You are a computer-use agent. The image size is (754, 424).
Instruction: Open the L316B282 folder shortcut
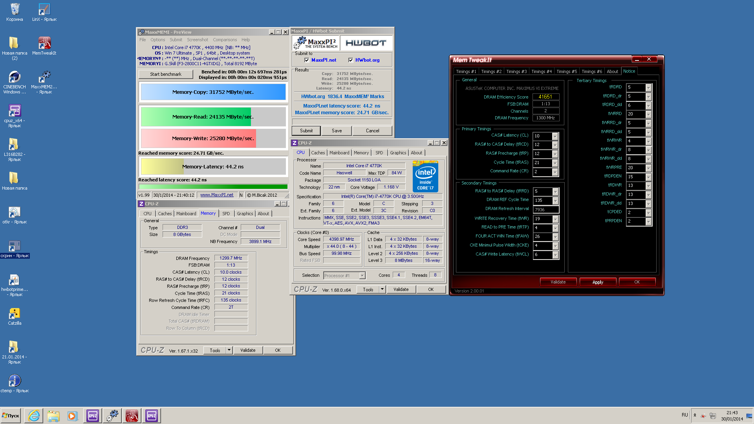click(x=15, y=150)
